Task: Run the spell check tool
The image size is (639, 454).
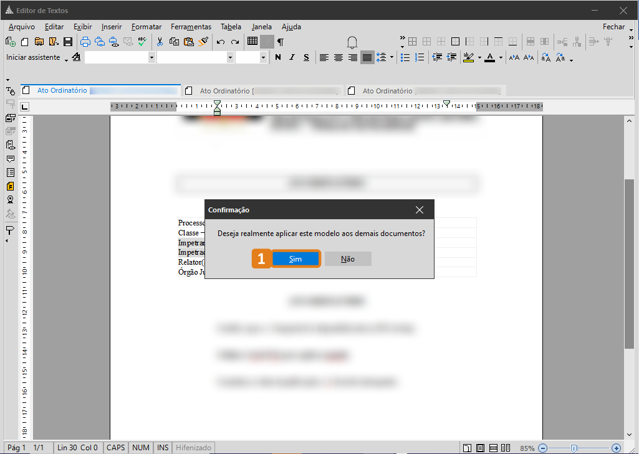Action: coord(143,42)
